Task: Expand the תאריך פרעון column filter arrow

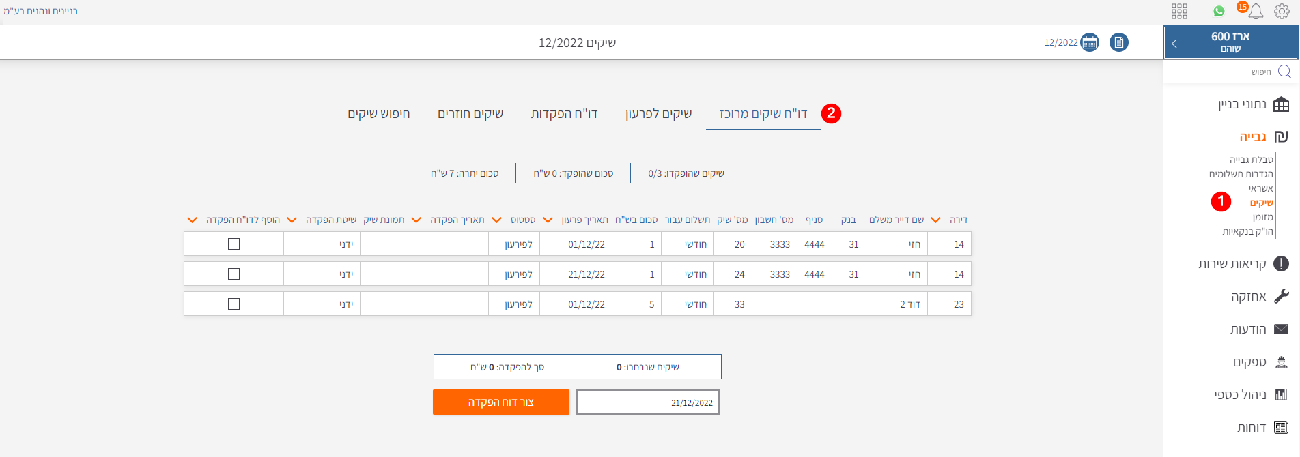Action: coord(548,220)
